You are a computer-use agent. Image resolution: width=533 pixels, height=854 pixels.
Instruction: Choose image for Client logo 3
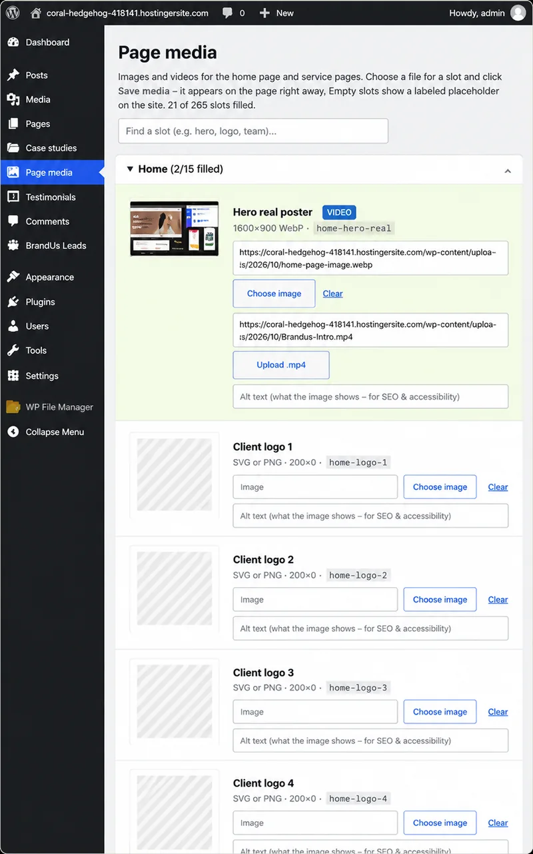[440, 712]
